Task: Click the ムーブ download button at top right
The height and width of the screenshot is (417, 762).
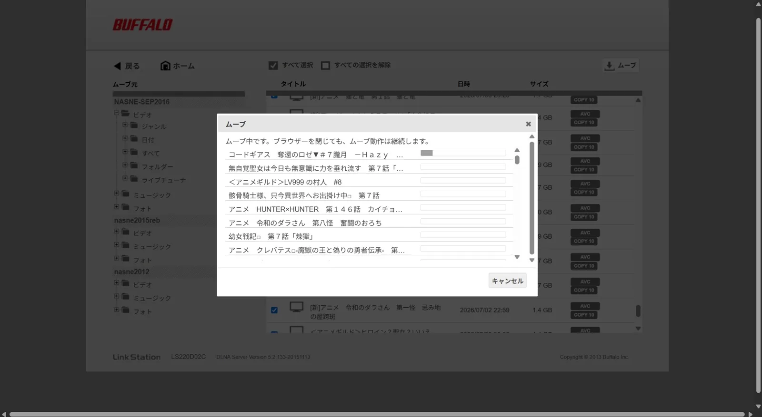Action: coord(621,66)
